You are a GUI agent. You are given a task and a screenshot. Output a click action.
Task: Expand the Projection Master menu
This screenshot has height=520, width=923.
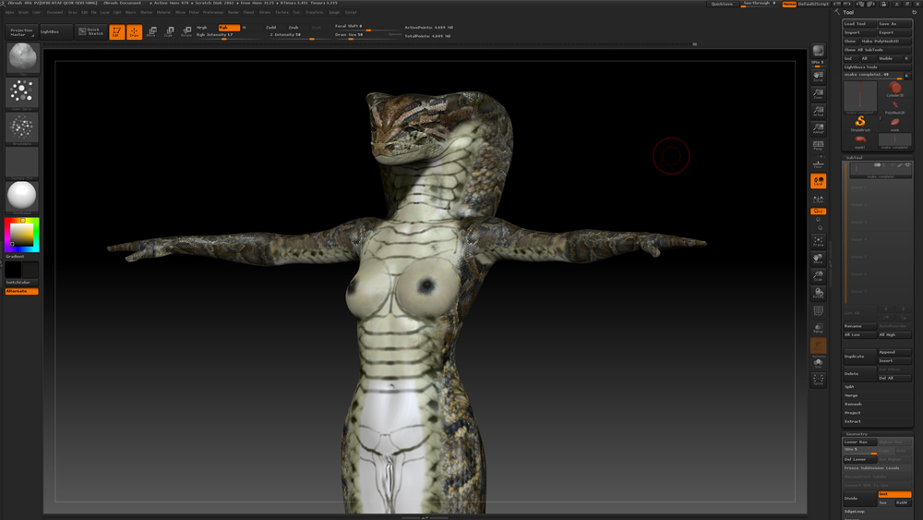point(21,32)
